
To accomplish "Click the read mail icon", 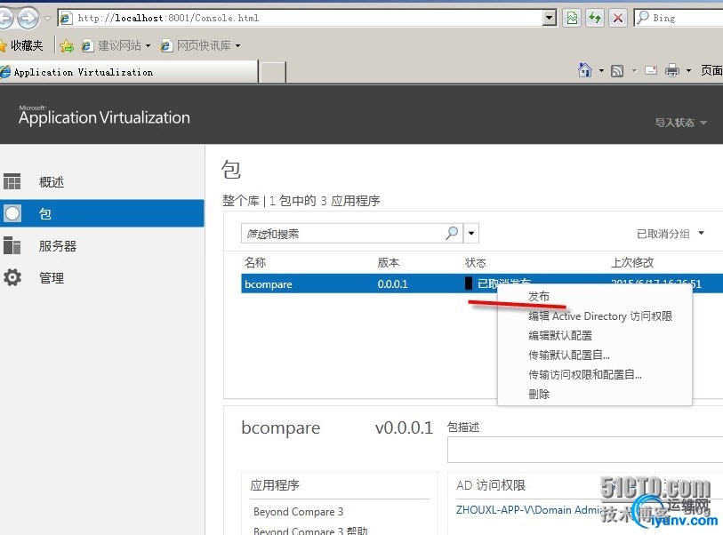I will [651, 70].
